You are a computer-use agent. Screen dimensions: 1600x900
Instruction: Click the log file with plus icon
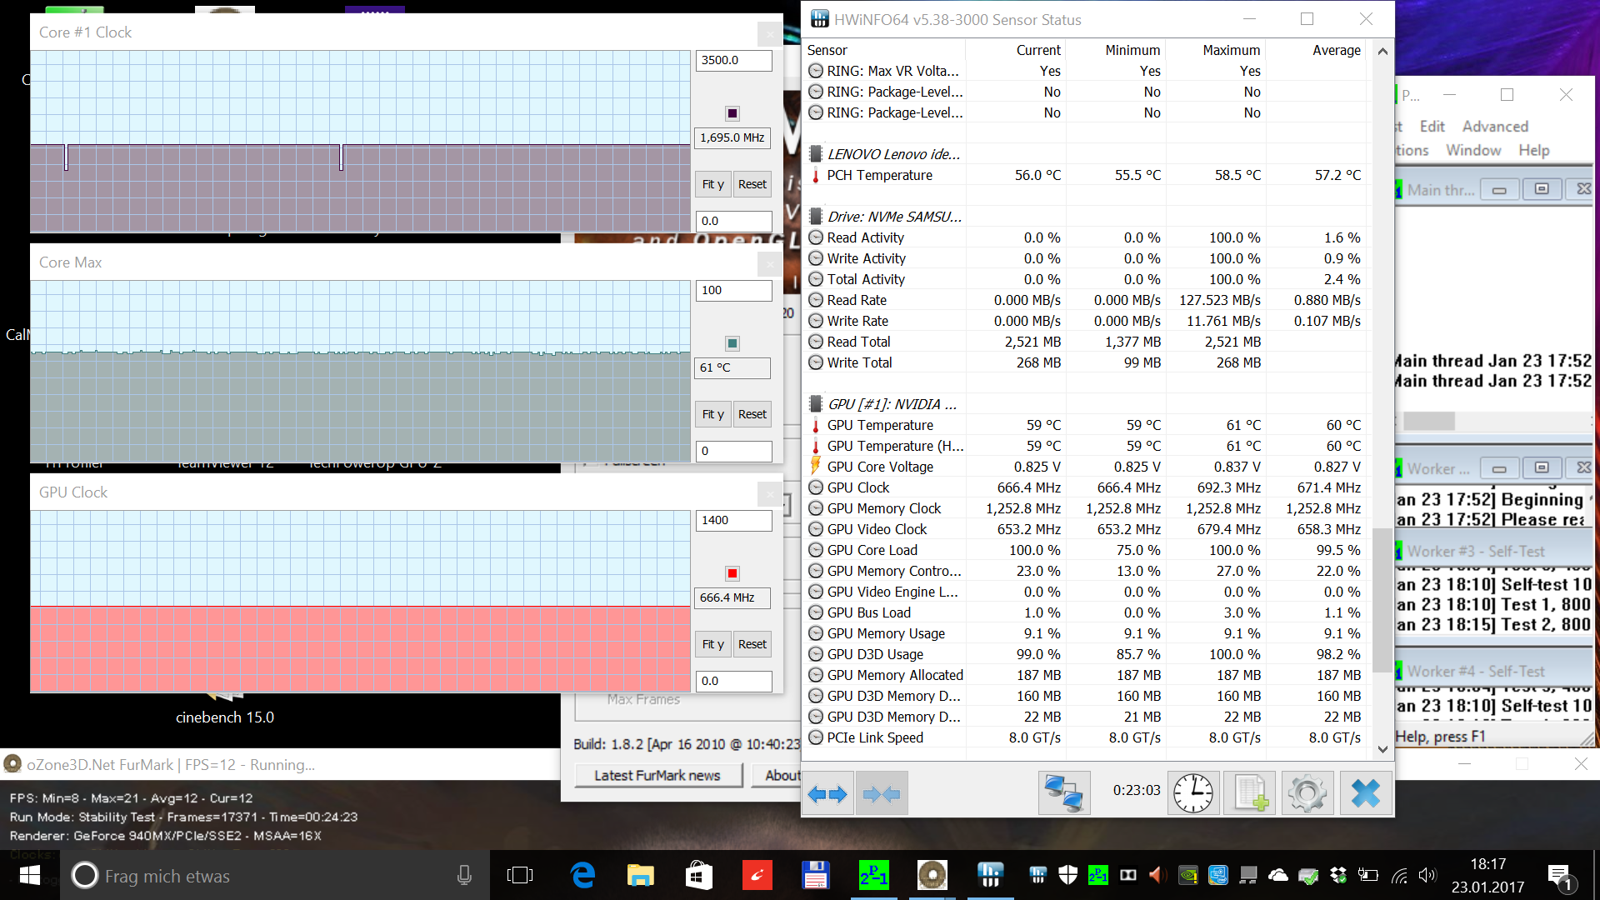1250,793
